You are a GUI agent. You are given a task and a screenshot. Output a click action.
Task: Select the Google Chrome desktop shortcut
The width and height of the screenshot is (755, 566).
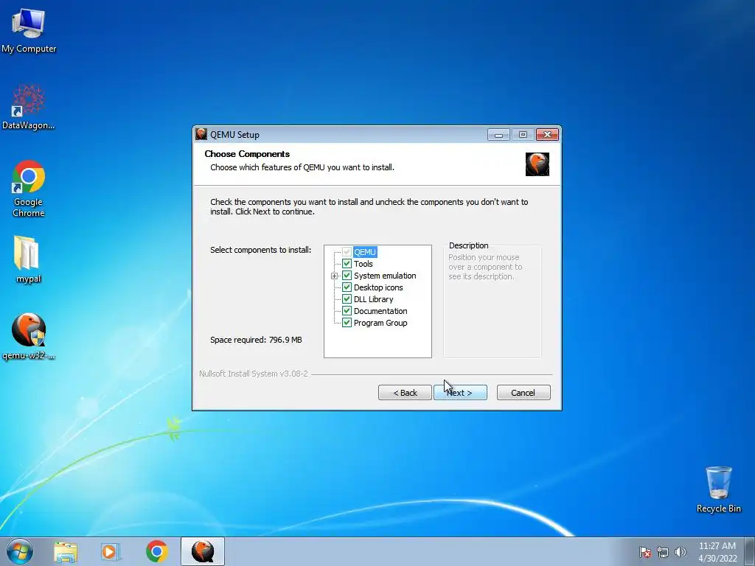click(x=29, y=189)
